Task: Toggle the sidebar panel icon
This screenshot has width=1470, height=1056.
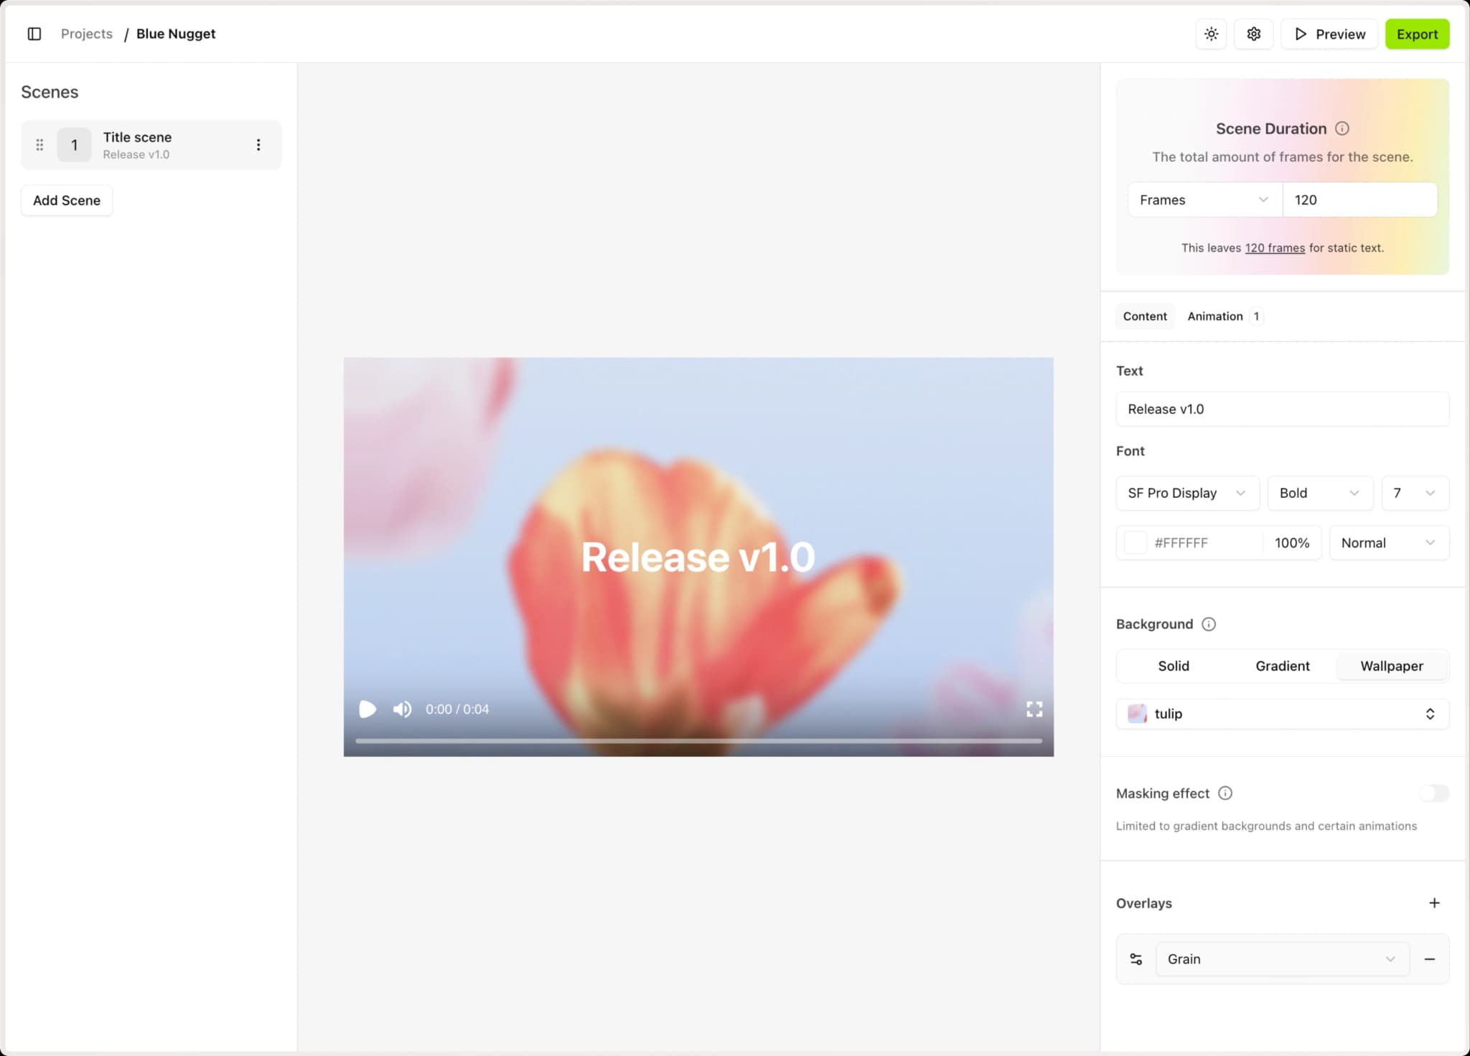Action: coord(34,34)
